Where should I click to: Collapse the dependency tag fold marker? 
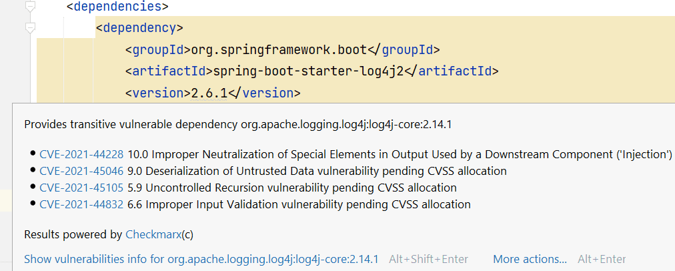click(30, 28)
